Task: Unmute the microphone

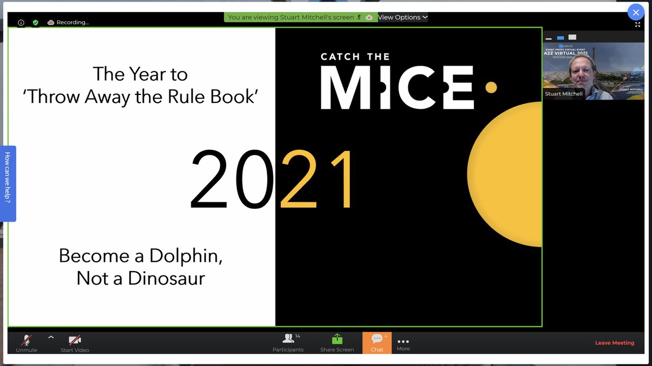Action: point(26,343)
